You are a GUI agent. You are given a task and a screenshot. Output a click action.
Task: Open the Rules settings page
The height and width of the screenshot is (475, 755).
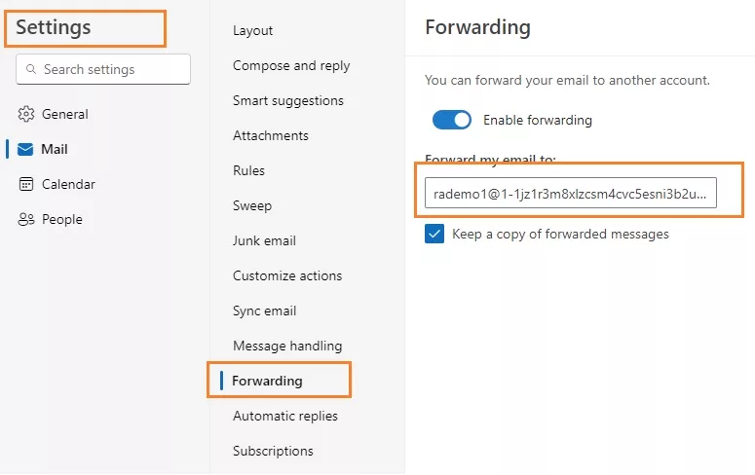(x=248, y=170)
